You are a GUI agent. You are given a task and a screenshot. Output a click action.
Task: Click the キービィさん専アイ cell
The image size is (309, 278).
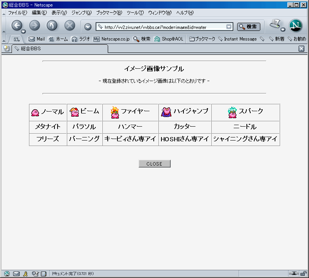coord(130,139)
